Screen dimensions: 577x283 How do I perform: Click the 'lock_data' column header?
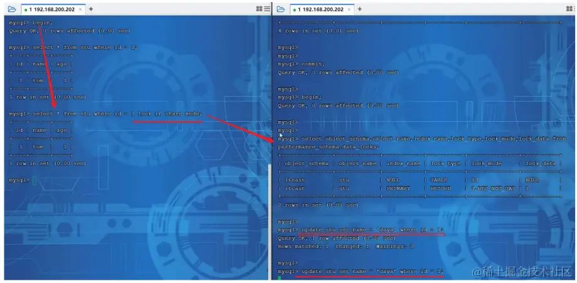pos(541,163)
